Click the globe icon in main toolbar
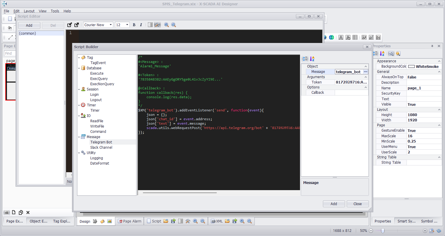This screenshot has width=445, height=236. (331, 37)
